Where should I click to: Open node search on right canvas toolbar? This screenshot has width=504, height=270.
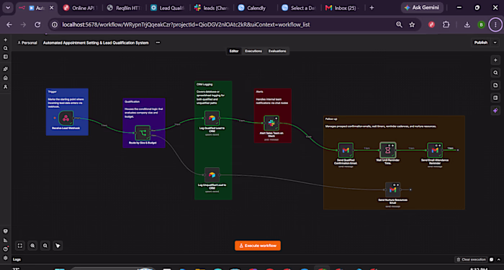(495, 73)
